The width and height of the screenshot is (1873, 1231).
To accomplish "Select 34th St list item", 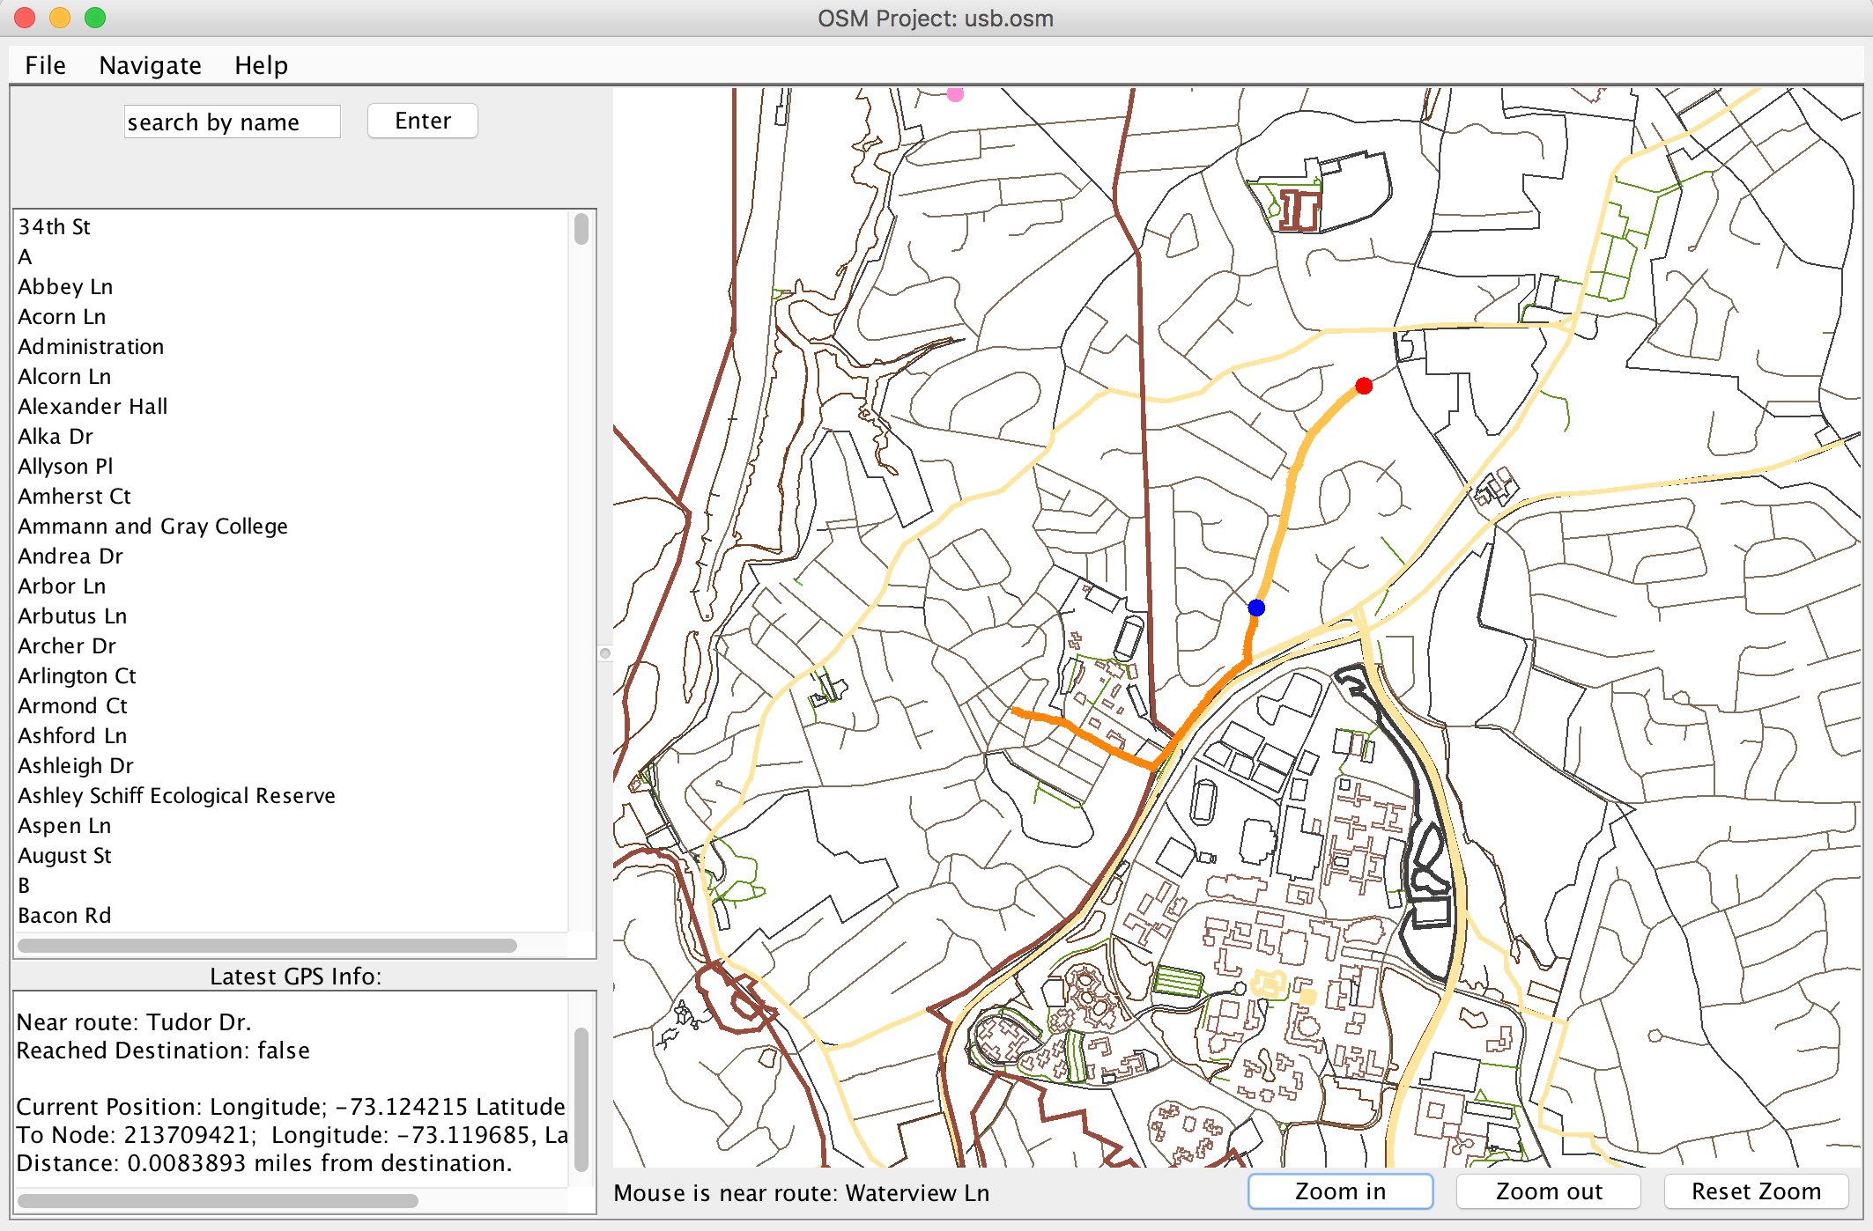I will [54, 226].
